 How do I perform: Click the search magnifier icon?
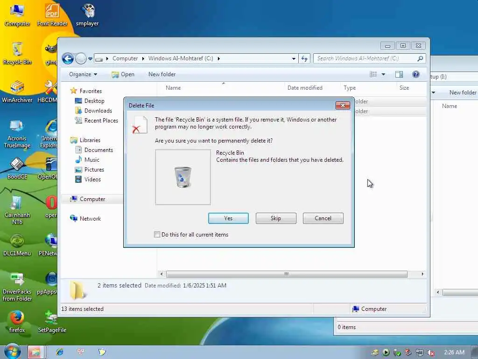420,58
